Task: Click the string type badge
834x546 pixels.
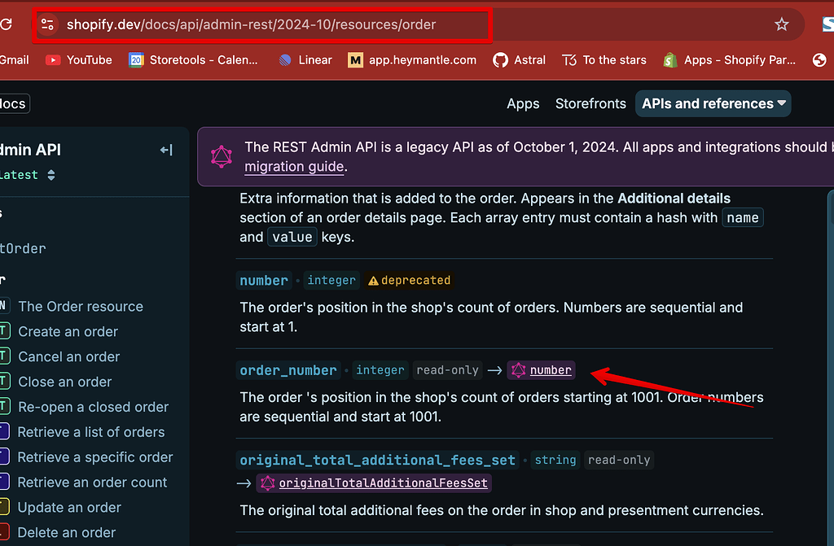Action: tap(555, 460)
